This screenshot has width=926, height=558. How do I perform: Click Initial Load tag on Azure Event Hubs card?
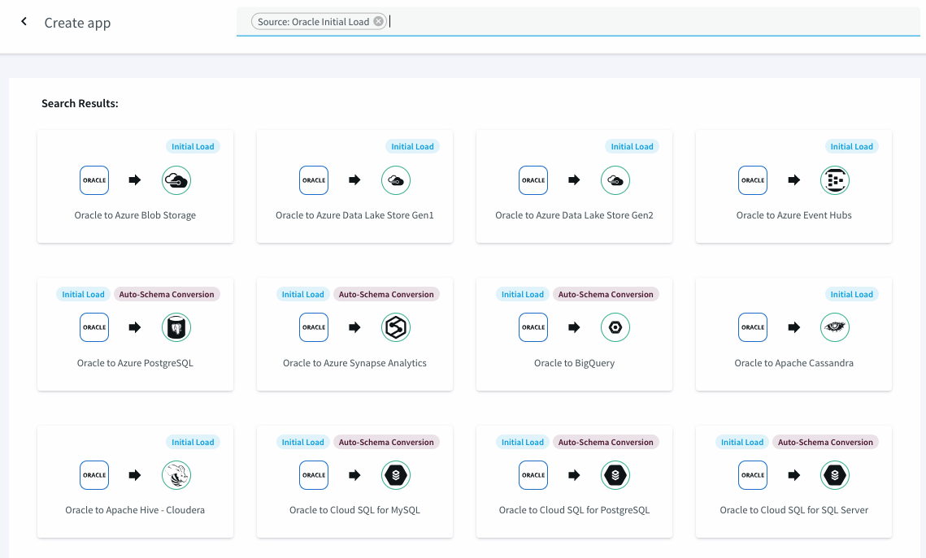851,146
